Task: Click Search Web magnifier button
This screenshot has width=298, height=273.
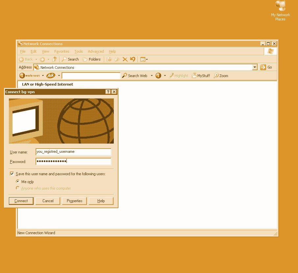Action: [135, 75]
